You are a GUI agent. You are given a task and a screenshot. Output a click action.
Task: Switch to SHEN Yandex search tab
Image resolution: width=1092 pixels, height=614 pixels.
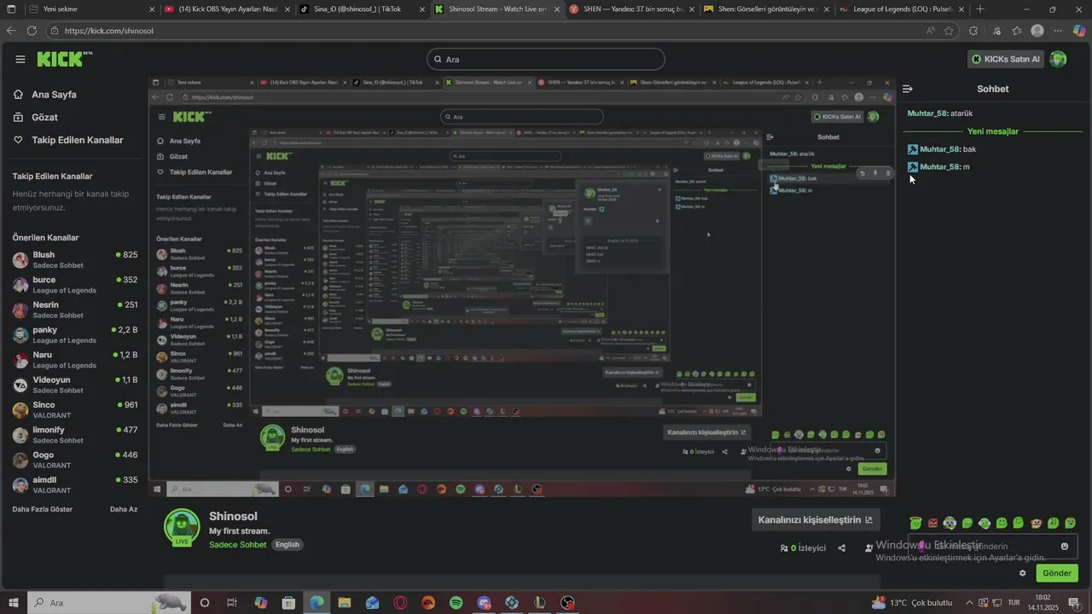631,9
